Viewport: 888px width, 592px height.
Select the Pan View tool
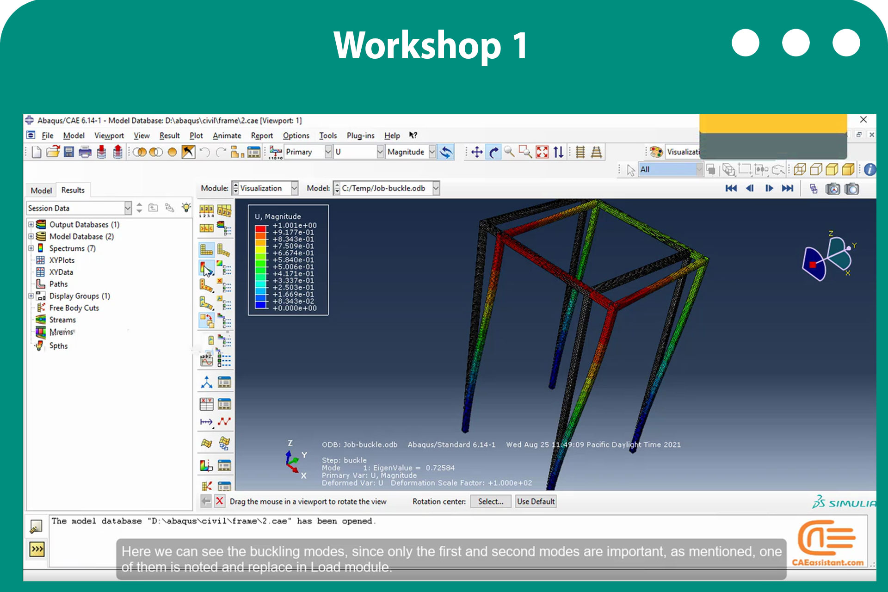tap(477, 152)
